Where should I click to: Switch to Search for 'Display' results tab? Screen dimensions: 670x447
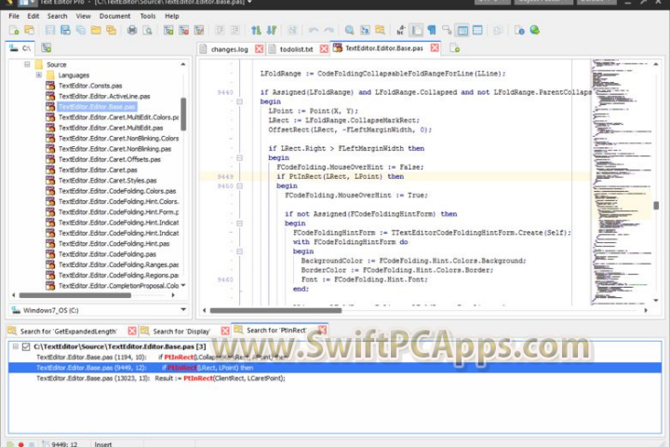pyautogui.click(x=181, y=332)
